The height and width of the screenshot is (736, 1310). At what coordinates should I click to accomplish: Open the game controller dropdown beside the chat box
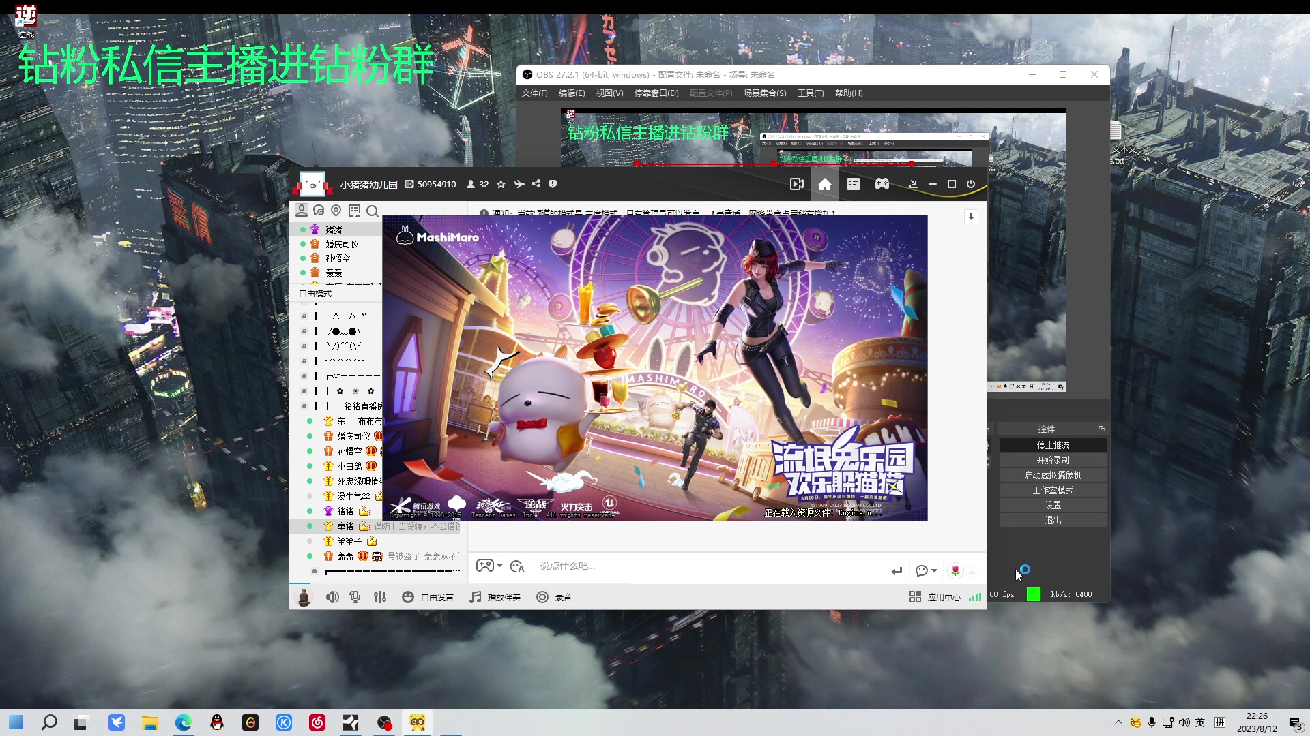[x=489, y=566]
